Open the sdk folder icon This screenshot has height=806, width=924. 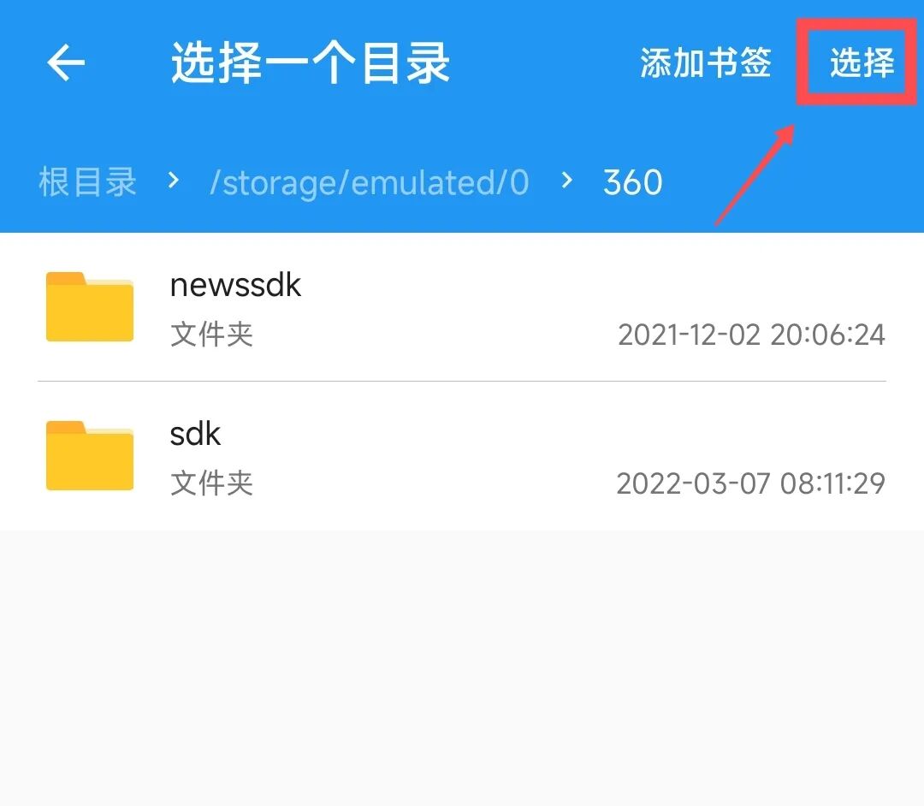click(90, 455)
